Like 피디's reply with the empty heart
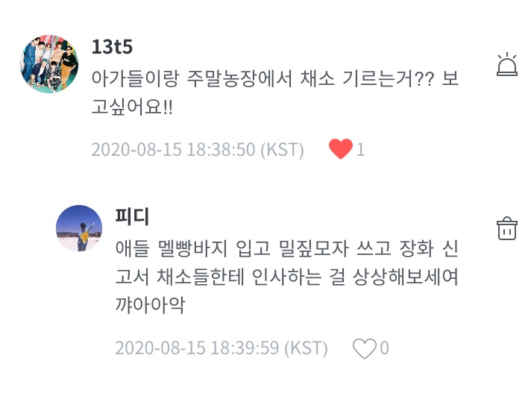 click(364, 348)
